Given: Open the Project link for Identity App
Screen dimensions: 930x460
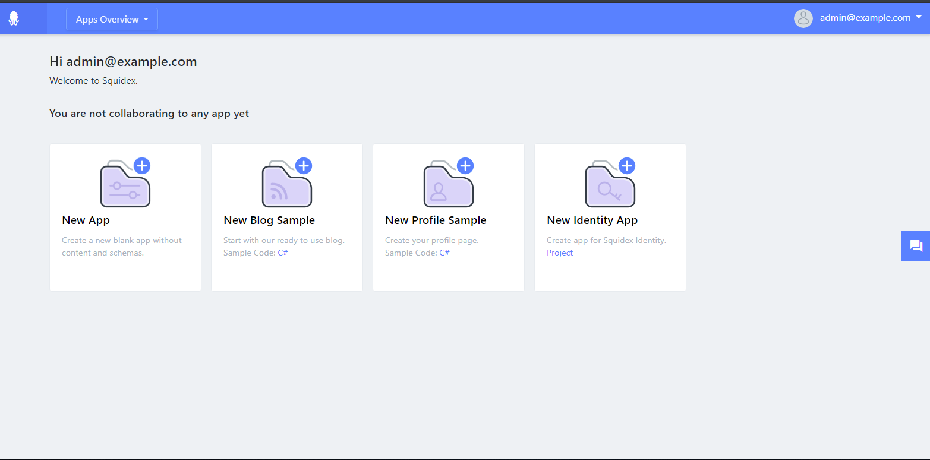Looking at the screenshot, I should (x=560, y=253).
